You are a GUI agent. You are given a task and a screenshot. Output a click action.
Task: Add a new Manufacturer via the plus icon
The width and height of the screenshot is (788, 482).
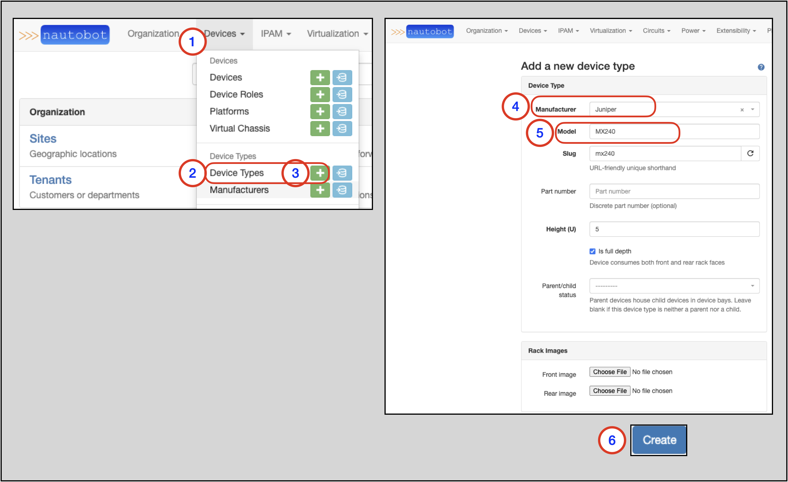pos(320,190)
